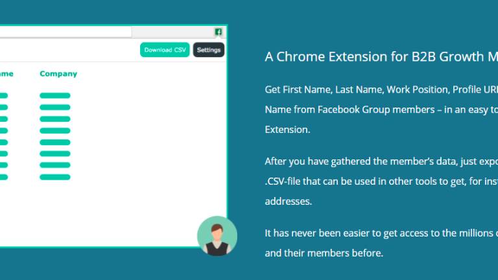
Task: Click the partially visible Name column header
Action: pyautogui.click(x=6, y=74)
